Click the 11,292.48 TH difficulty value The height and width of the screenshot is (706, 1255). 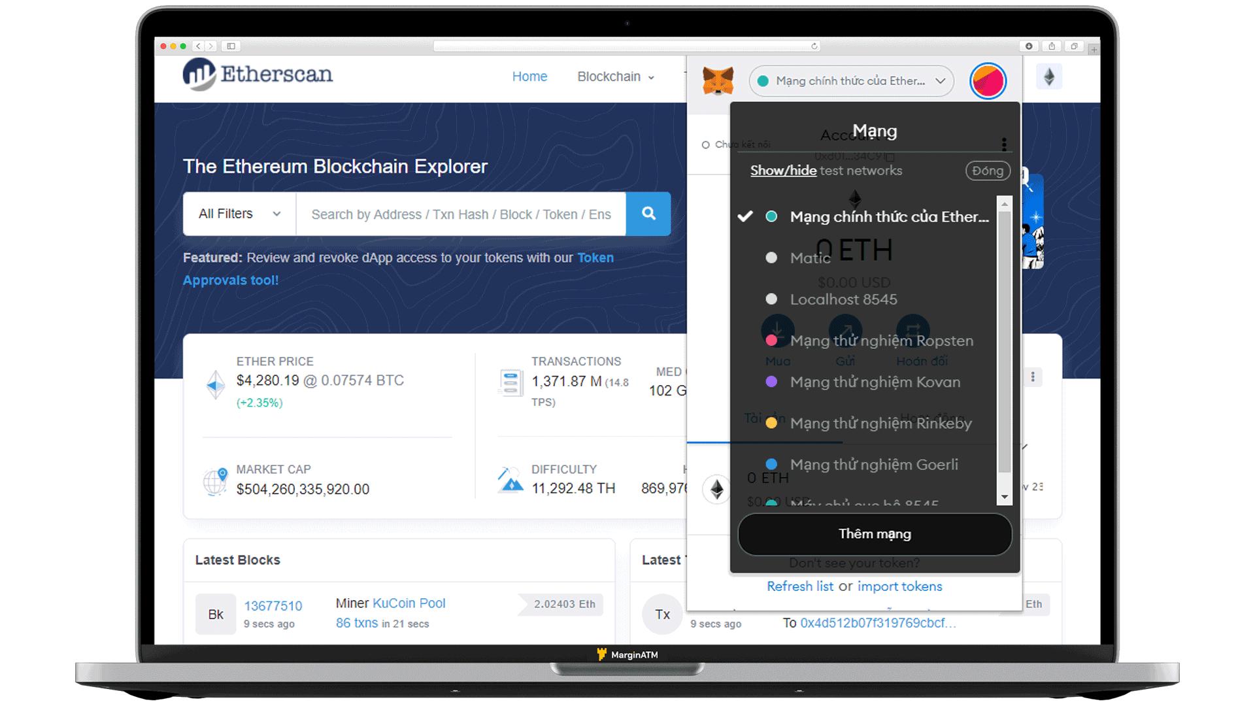pos(573,488)
